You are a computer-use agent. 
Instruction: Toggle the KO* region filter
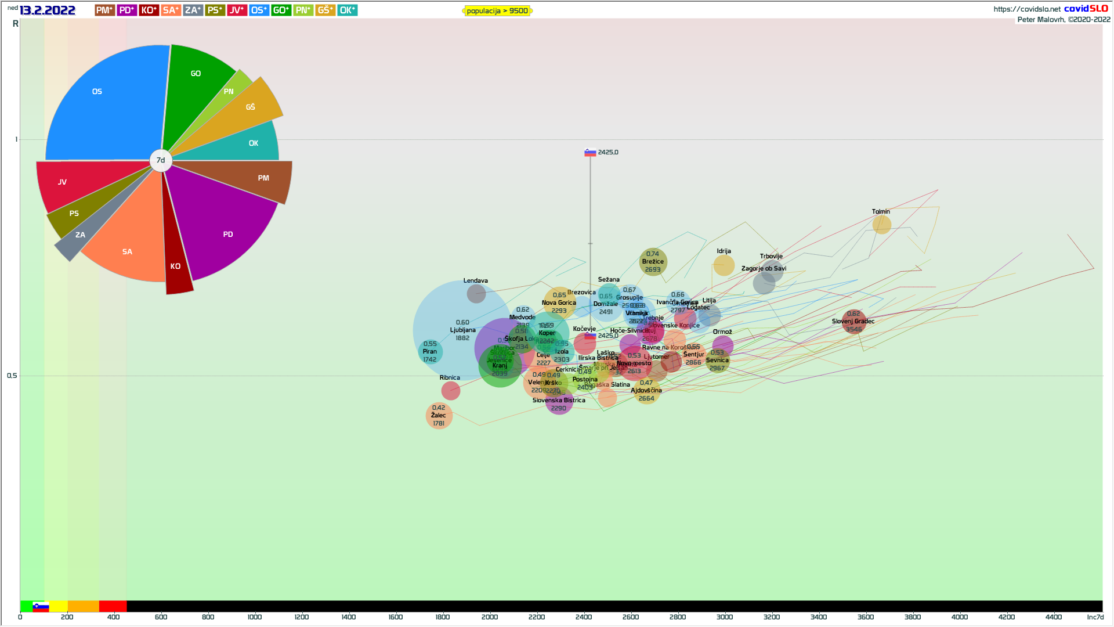[149, 10]
